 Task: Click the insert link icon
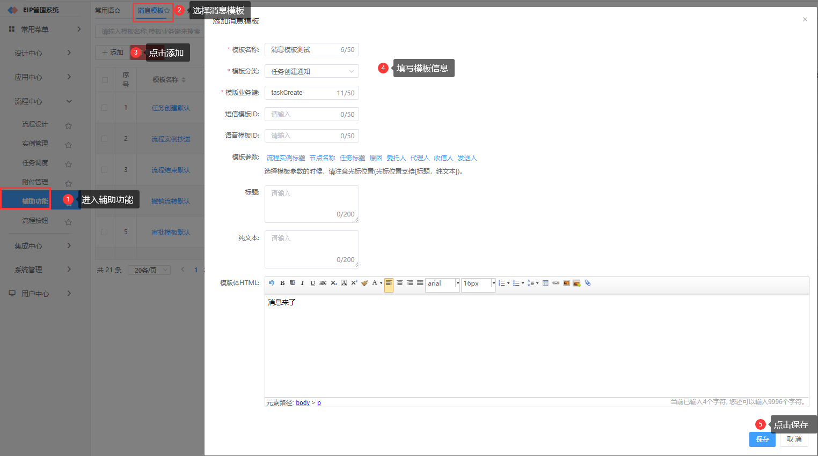[556, 283]
